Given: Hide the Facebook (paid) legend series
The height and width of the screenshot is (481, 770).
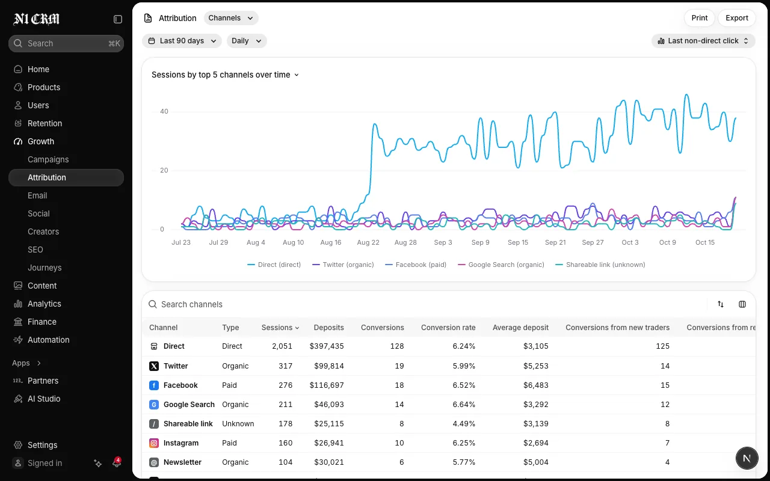Looking at the screenshot, I should 416,265.
